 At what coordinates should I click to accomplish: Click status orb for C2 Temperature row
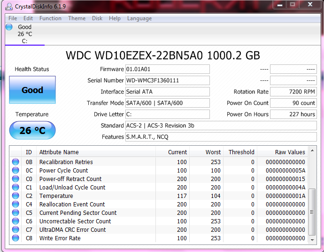[15, 196]
